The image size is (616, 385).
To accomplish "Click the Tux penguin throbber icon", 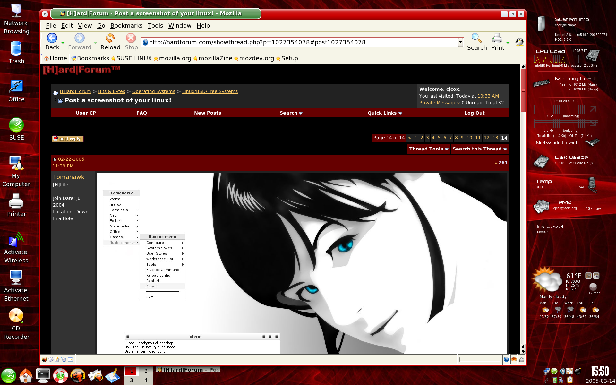I will pos(519,42).
